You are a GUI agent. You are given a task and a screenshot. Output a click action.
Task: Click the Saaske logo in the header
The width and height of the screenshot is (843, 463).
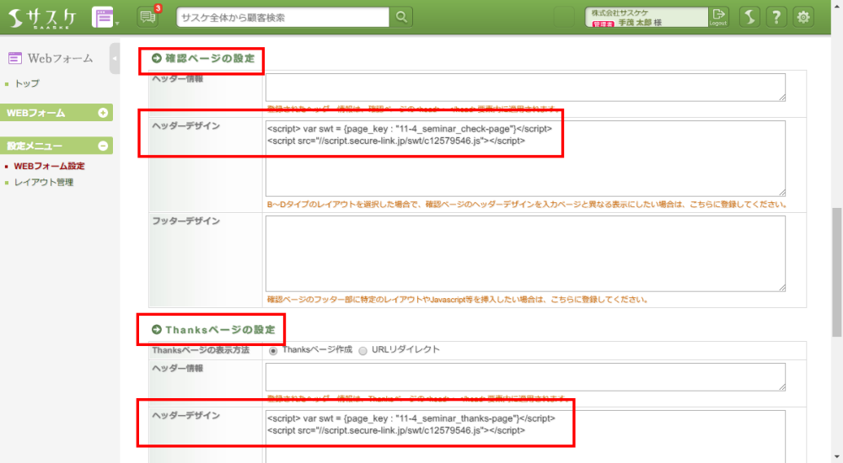42,17
